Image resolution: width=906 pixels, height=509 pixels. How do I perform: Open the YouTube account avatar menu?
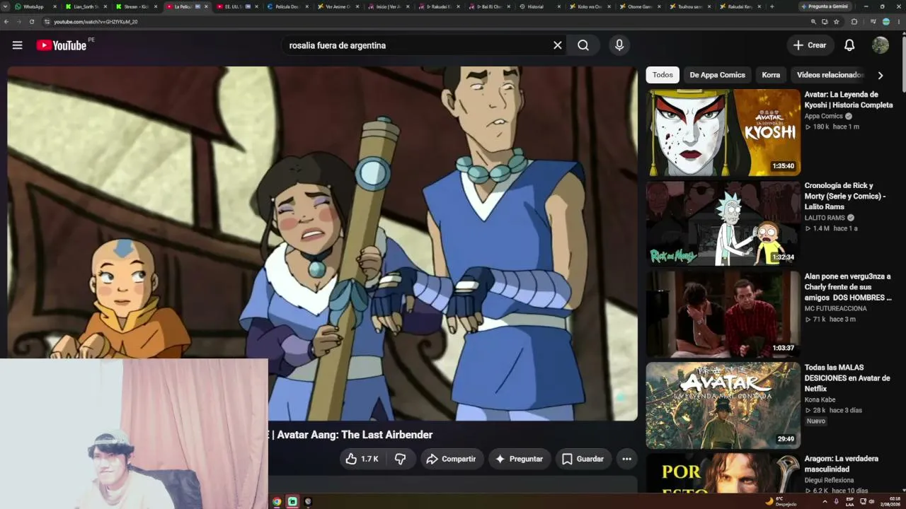[x=881, y=45]
